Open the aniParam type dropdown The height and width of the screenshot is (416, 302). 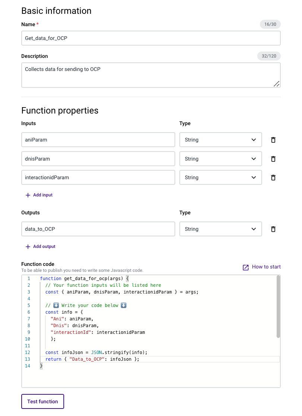[x=220, y=140]
